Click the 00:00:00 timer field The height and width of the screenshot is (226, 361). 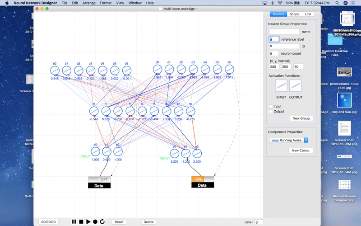tap(48, 222)
